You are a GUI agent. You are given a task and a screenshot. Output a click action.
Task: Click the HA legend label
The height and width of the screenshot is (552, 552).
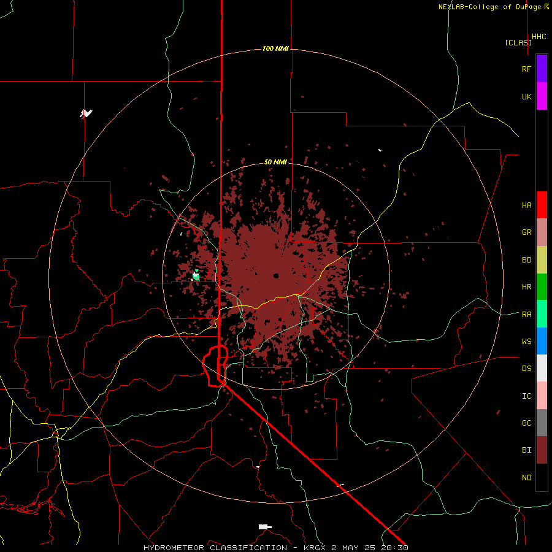[526, 205]
